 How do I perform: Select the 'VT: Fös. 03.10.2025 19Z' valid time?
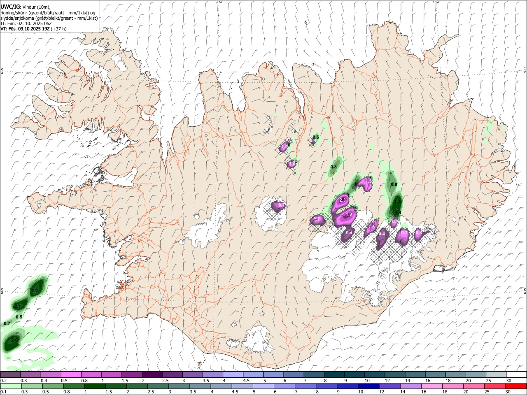click(x=25, y=29)
